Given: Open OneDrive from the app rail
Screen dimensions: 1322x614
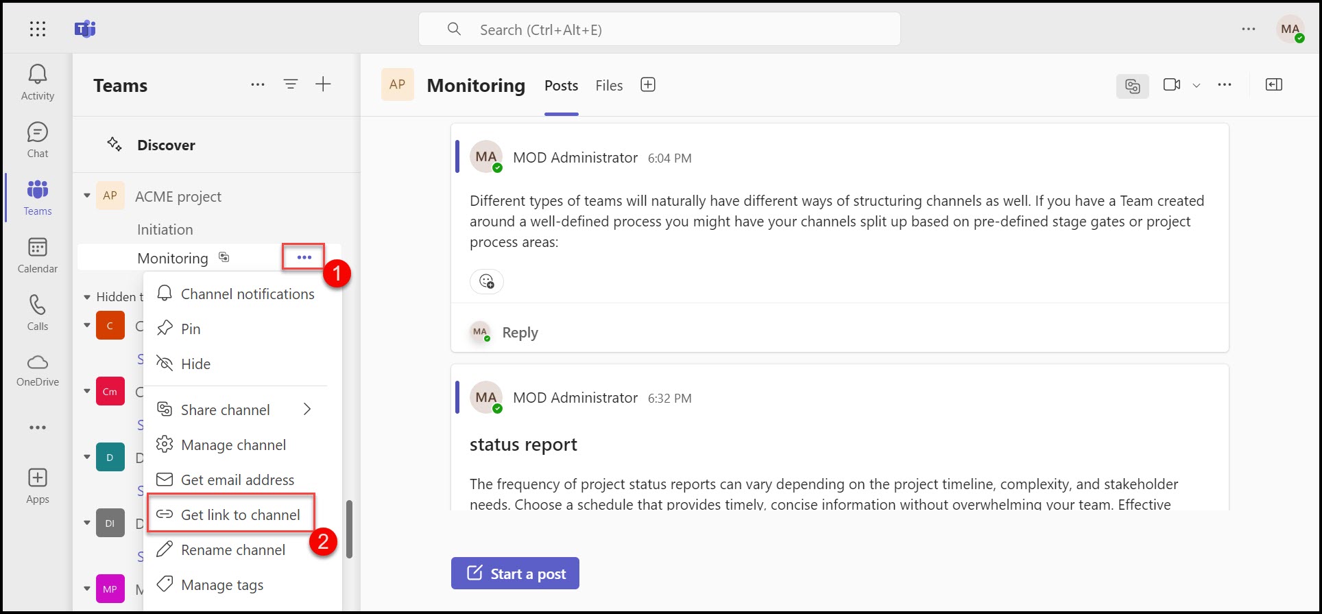Looking at the screenshot, I should click(38, 370).
